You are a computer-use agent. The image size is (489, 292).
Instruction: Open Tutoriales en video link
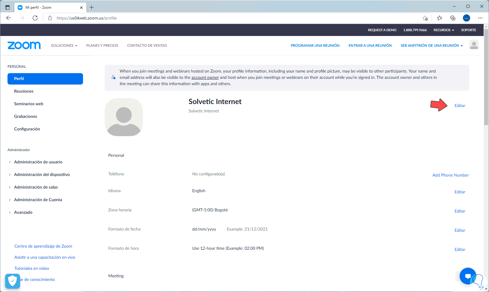click(x=31, y=268)
